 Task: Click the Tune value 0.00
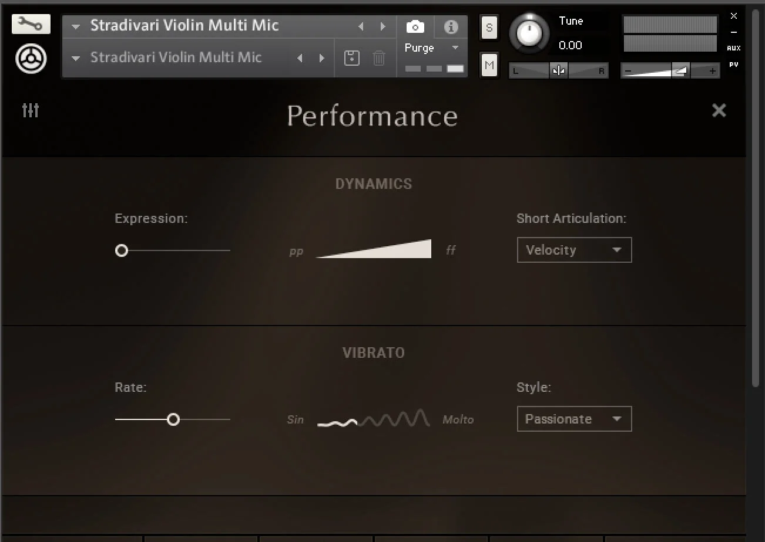point(571,45)
